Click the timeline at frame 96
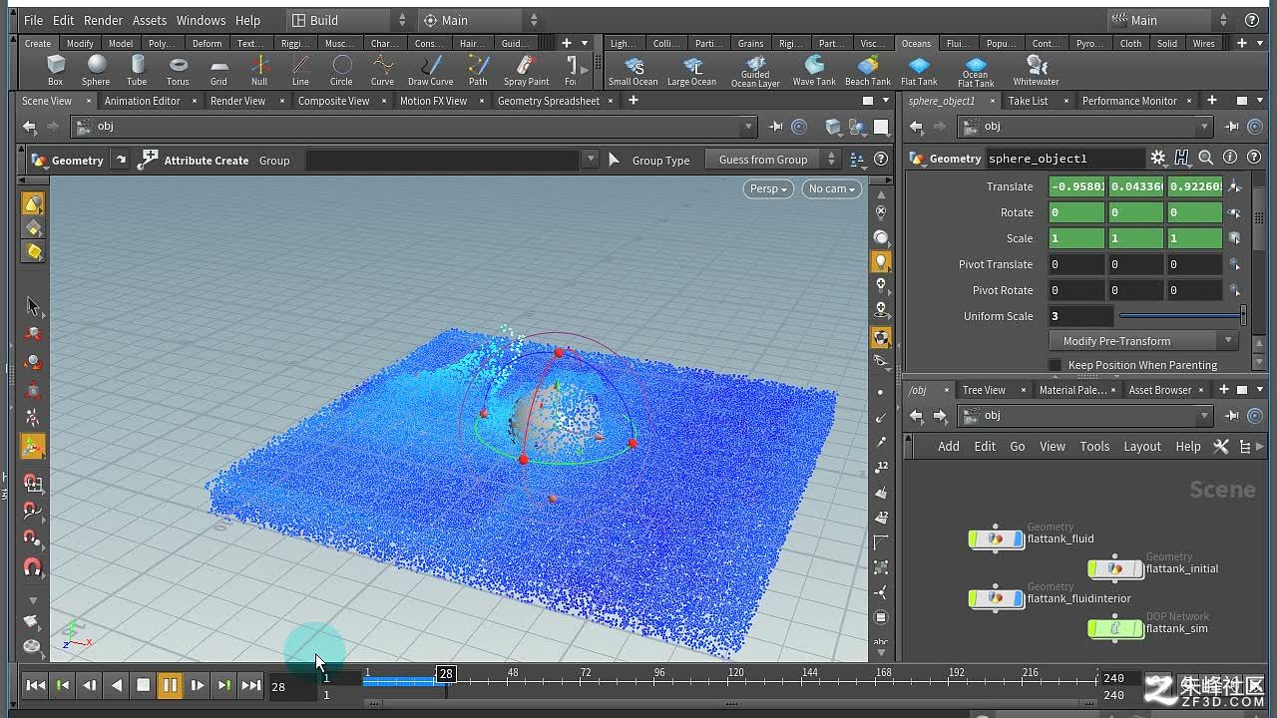The image size is (1277, 718). [659, 676]
